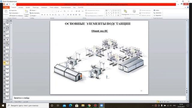Click Shape Effects (Эффекты фигур) button

145,15
